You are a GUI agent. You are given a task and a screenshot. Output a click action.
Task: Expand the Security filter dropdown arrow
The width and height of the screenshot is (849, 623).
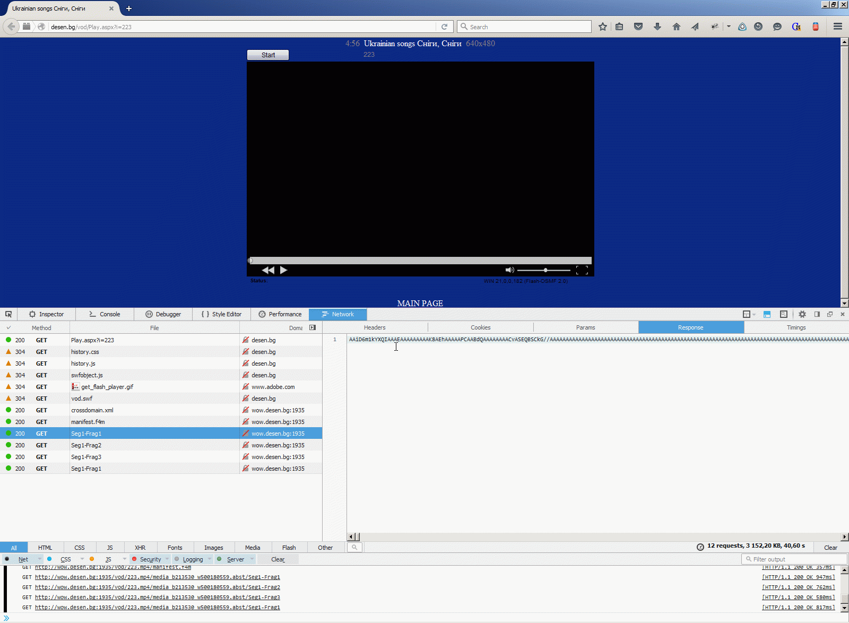(x=167, y=559)
